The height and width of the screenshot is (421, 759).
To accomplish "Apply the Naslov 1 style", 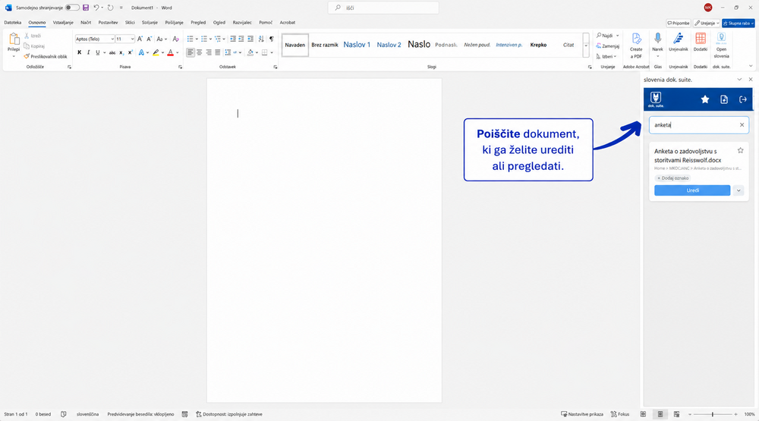I will [357, 45].
